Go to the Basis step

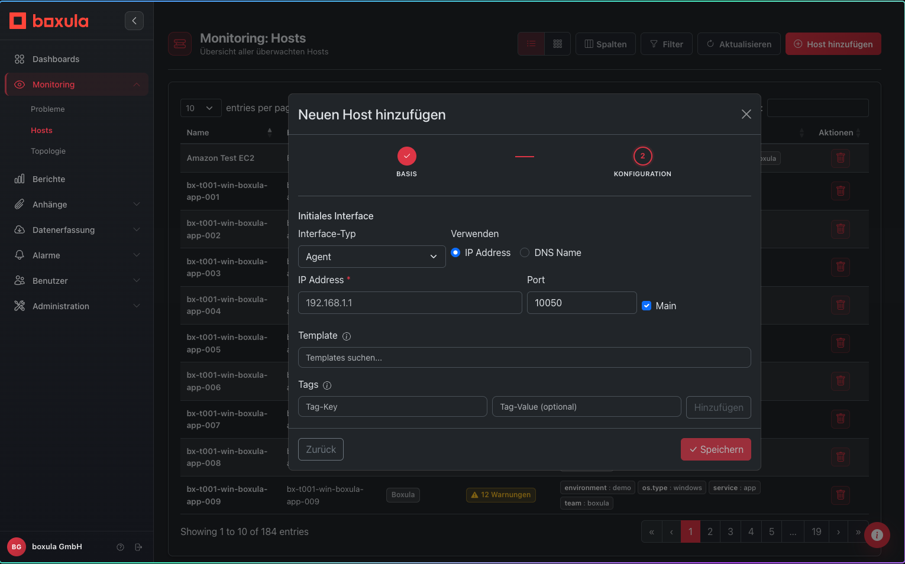[x=407, y=156]
